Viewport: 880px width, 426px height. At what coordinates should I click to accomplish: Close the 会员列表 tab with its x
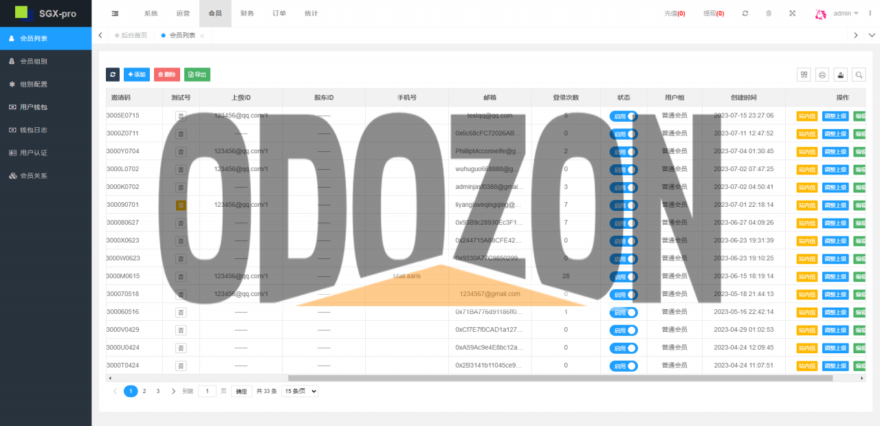(202, 36)
